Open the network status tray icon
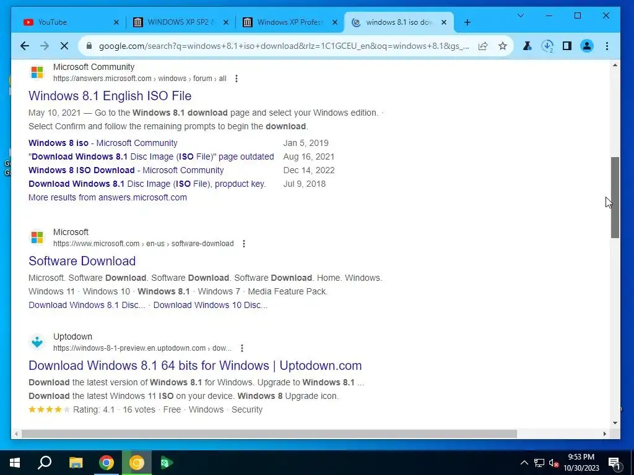The height and width of the screenshot is (475, 634). (539, 463)
